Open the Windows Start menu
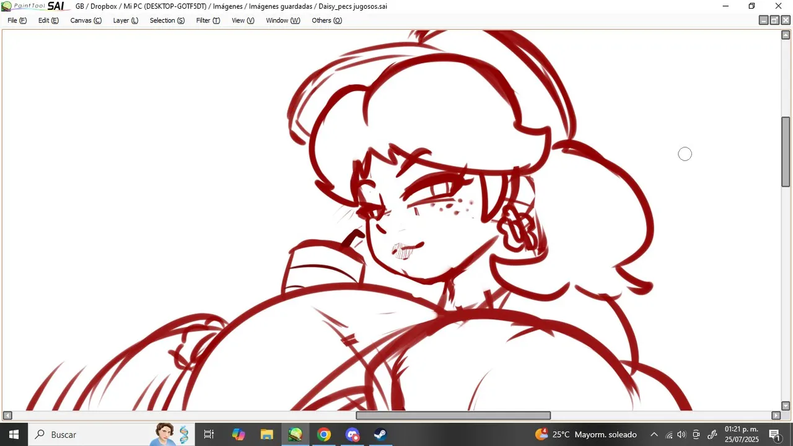Screen dimensions: 793x446 click(14, 434)
